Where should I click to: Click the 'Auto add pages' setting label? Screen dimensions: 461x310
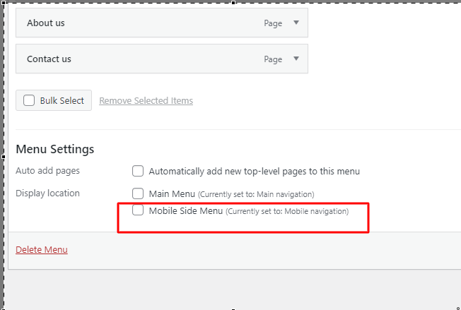point(47,171)
